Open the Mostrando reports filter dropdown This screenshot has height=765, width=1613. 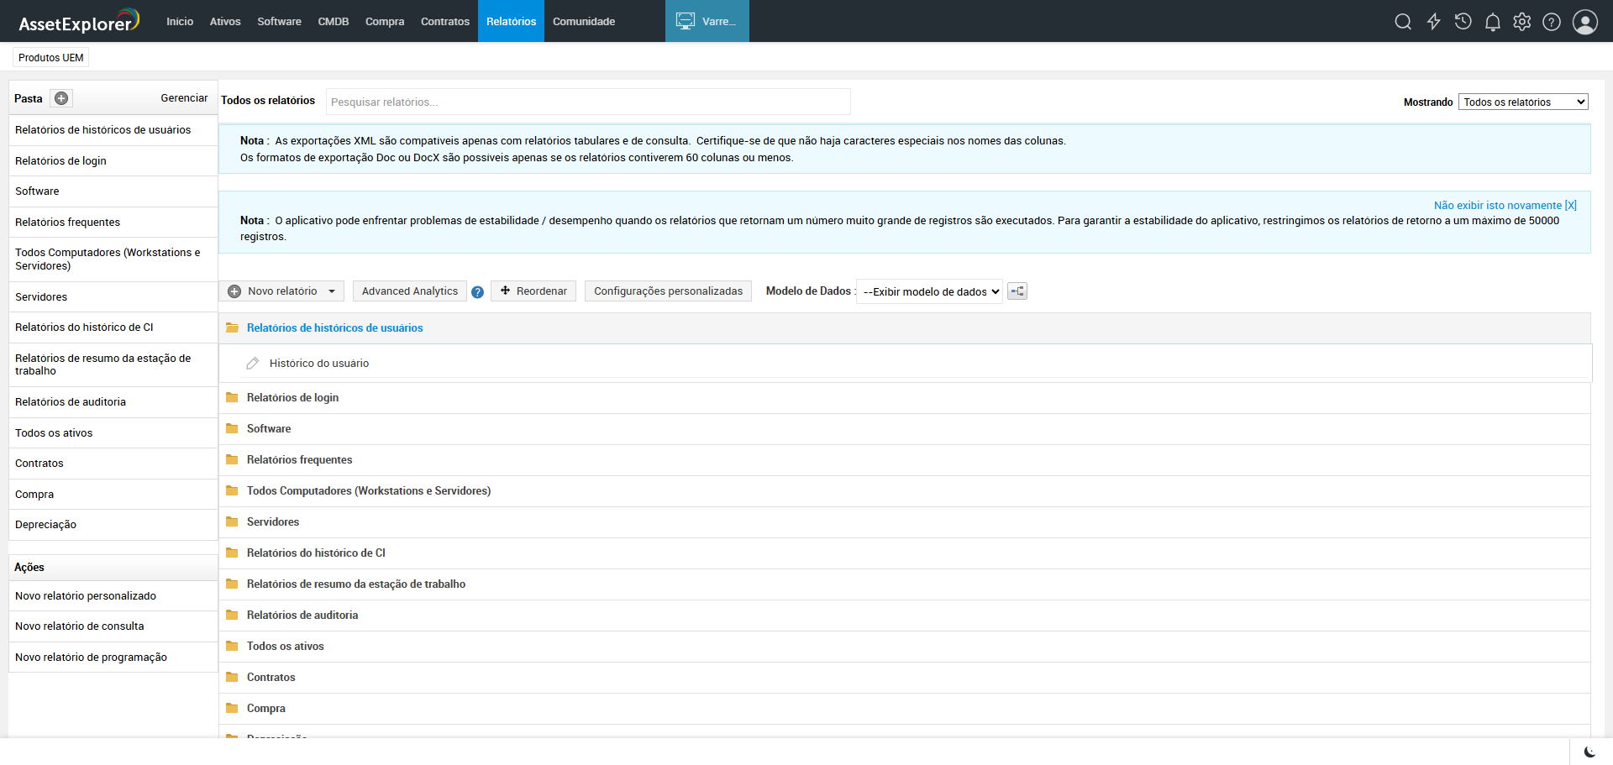click(1523, 102)
